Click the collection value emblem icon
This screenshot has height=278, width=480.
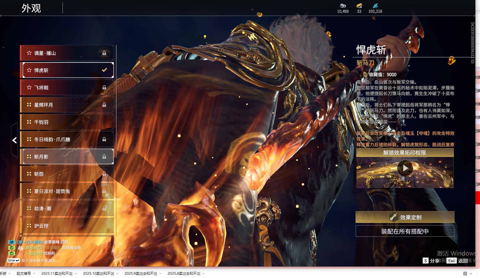tap(365, 75)
